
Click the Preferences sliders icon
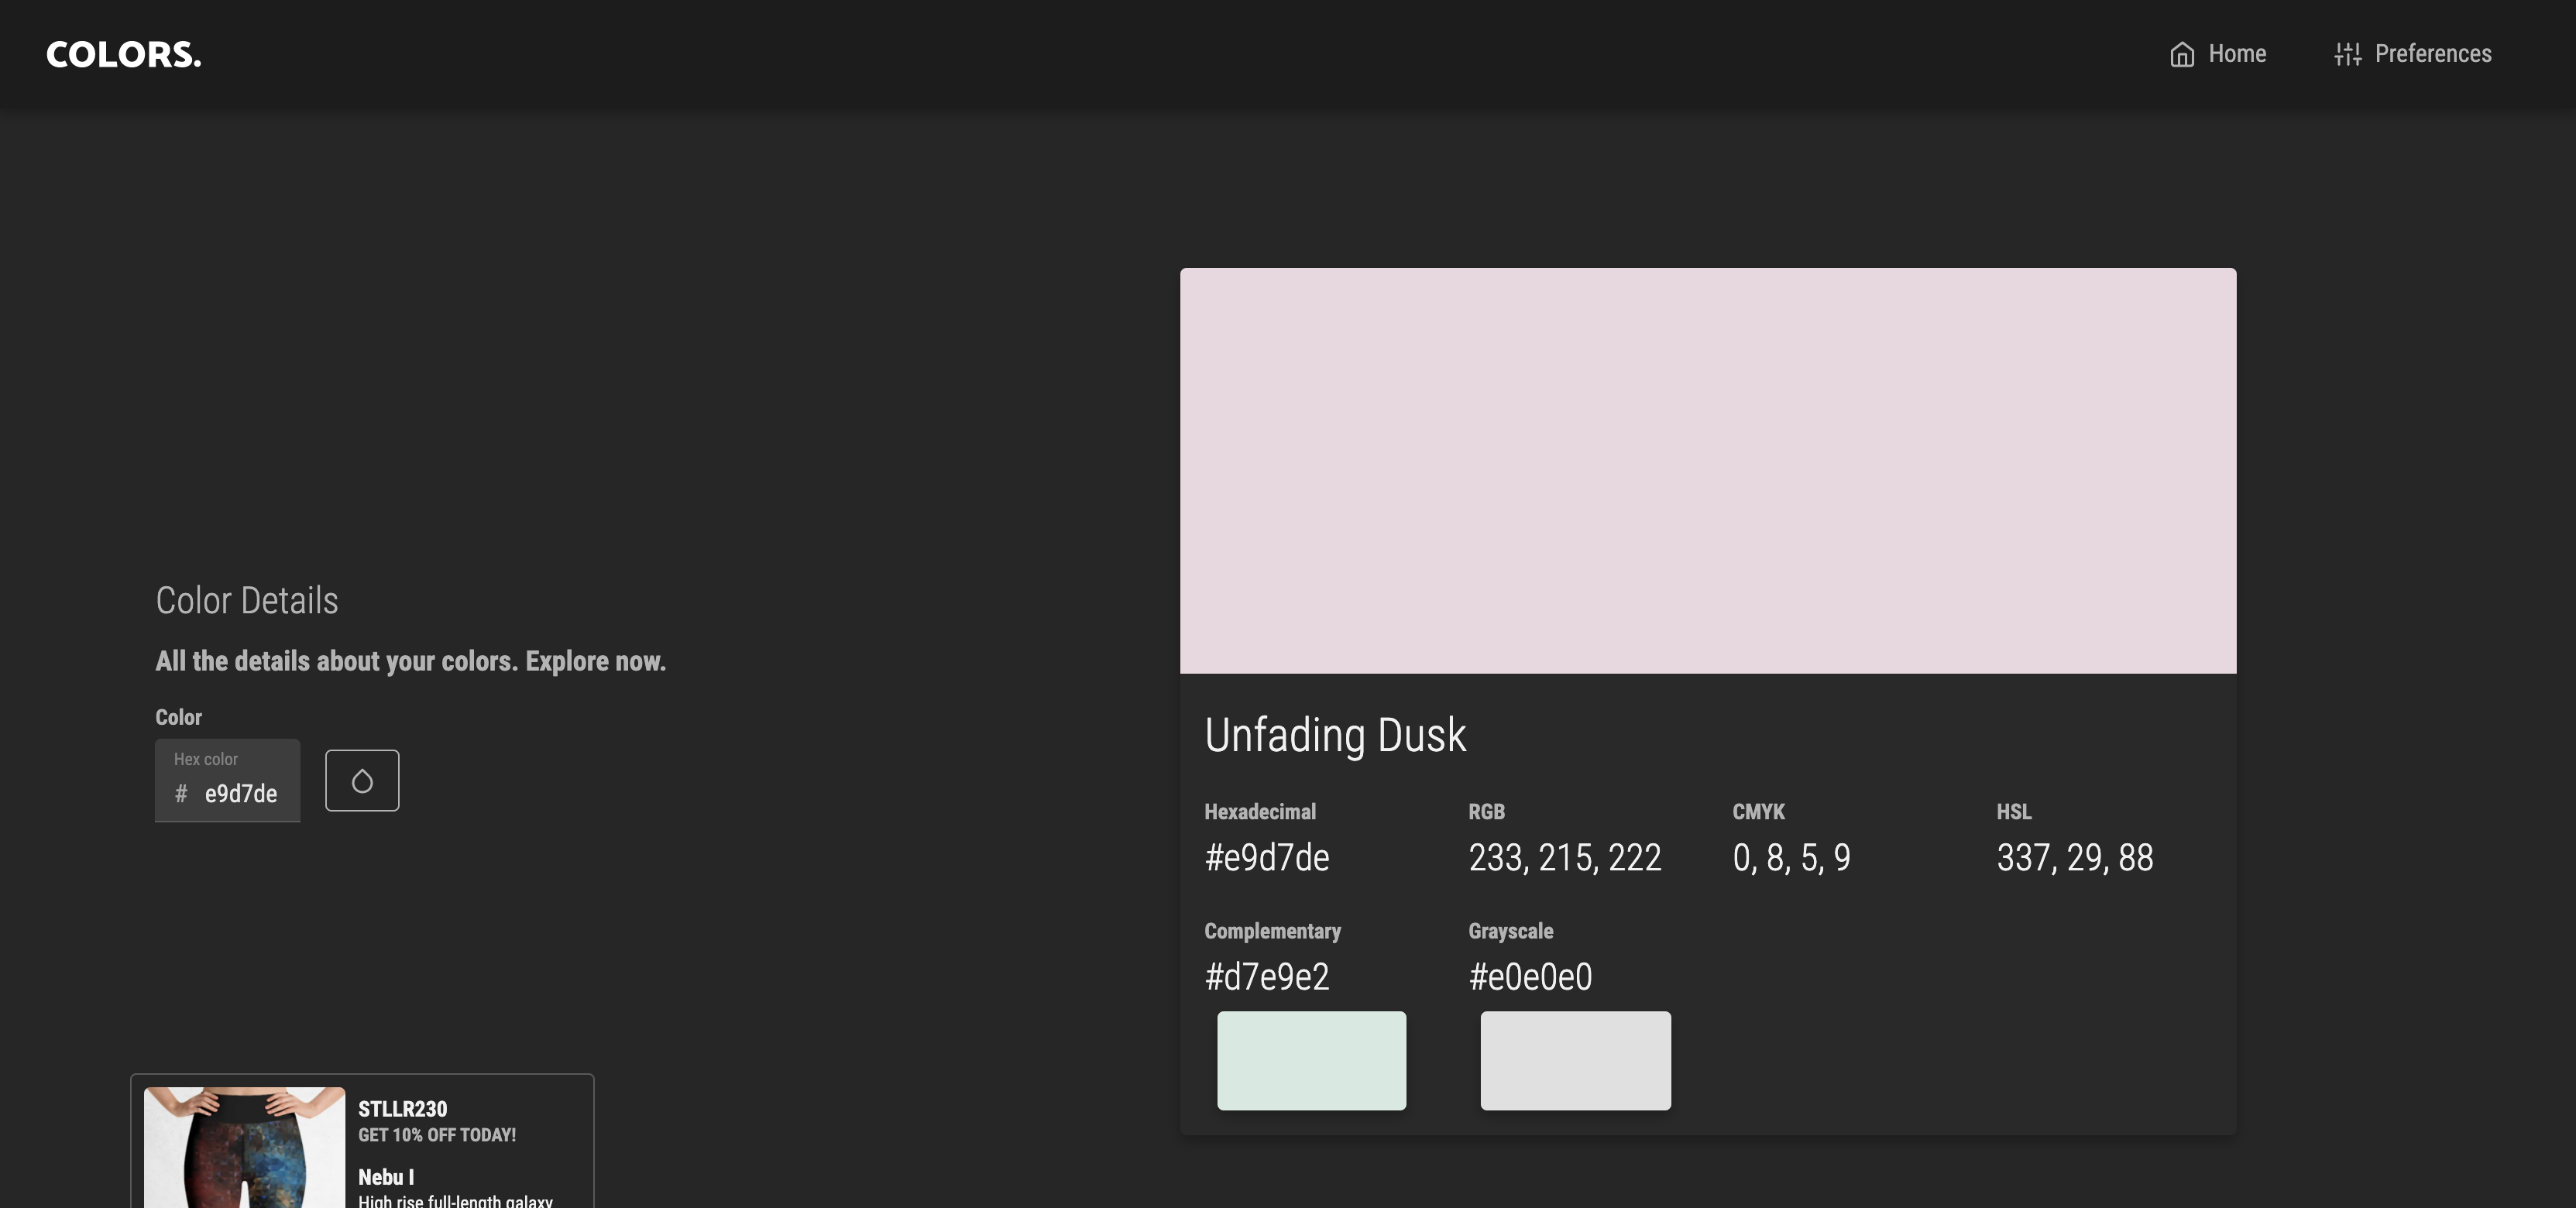click(2347, 54)
